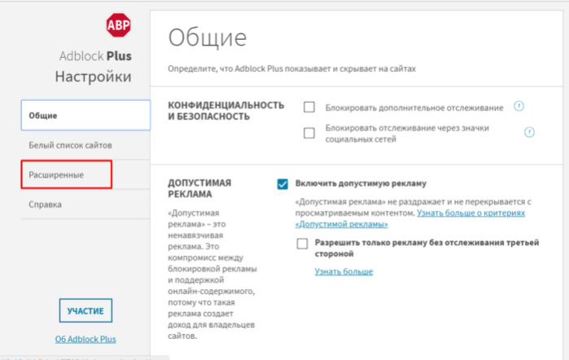Follow 'Узнать больше о критериях Допустимой рекламы' link
Screen dimensions: 569x360
(x=410, y=218)
